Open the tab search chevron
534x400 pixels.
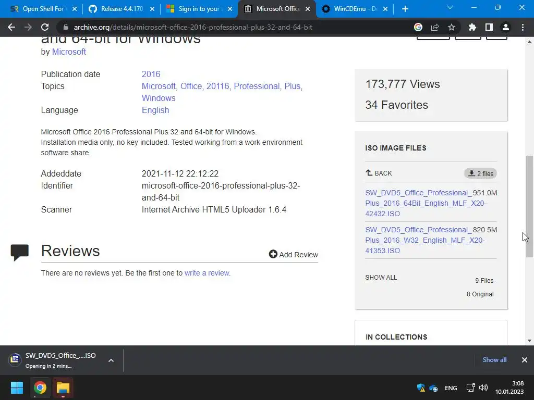click(x=450, y=7)
